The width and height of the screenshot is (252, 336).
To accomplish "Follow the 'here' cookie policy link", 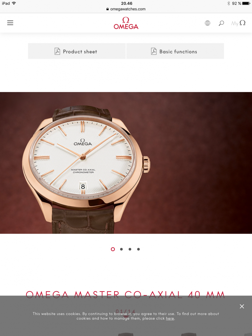I will click(x=170, y=319).
